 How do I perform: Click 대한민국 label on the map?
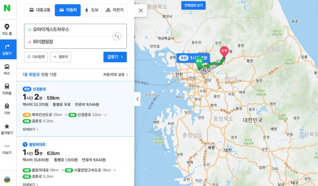tap(253, 120)
